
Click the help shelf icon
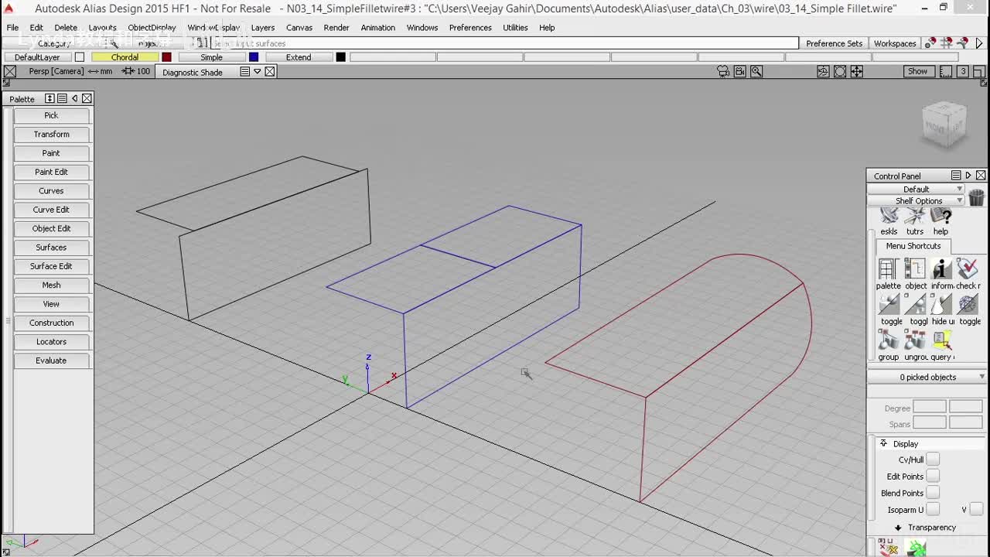click(940, 217)
